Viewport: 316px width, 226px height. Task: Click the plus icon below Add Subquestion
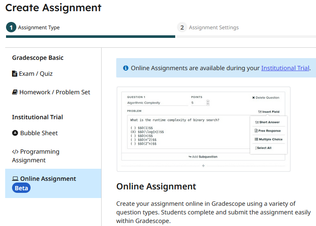203,166
